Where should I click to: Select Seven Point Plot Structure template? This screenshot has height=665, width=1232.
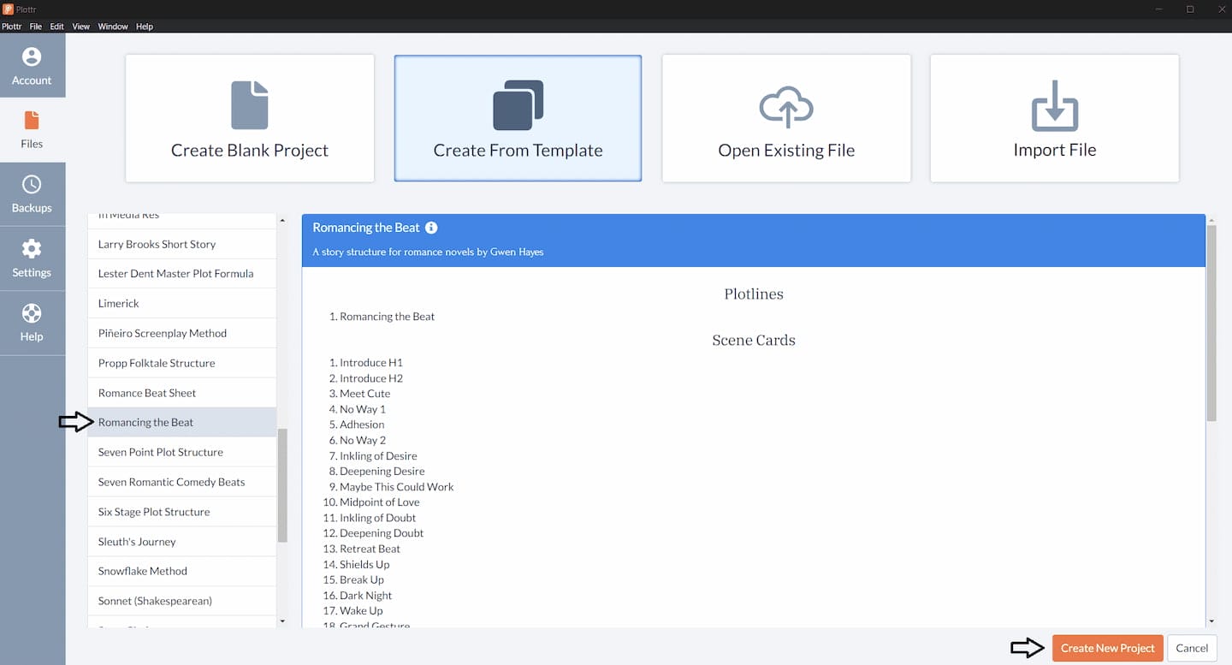click(161, 452)
